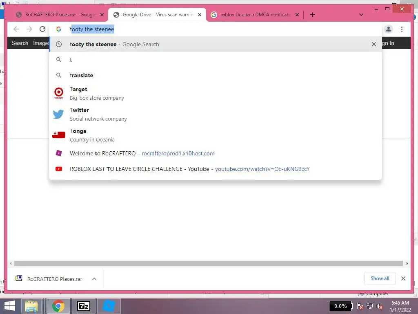
Task: Open the youtube.com/watch suggestion link
Action: (x=262, y=169)
